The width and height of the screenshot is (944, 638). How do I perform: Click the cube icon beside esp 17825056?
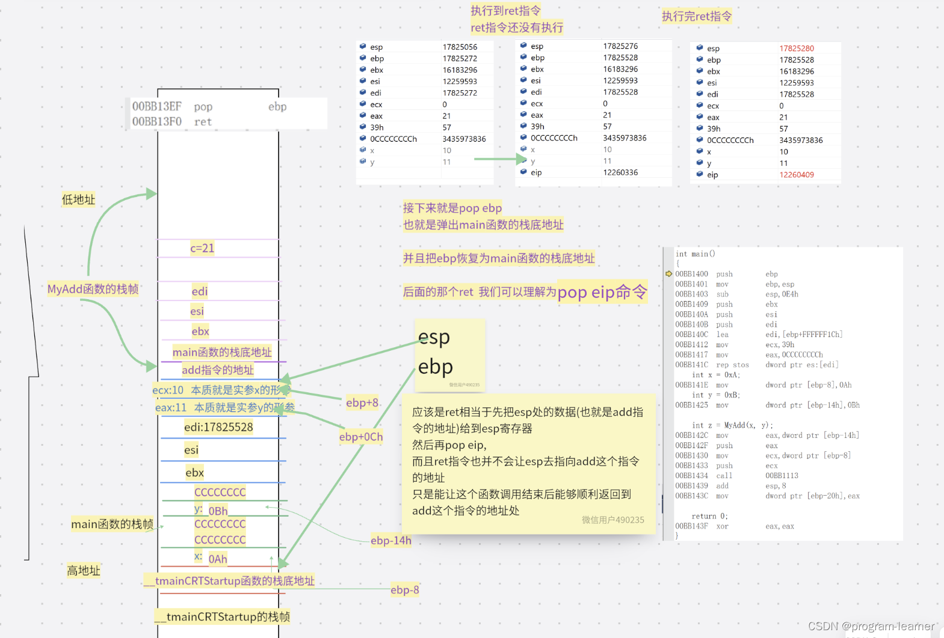363,46
